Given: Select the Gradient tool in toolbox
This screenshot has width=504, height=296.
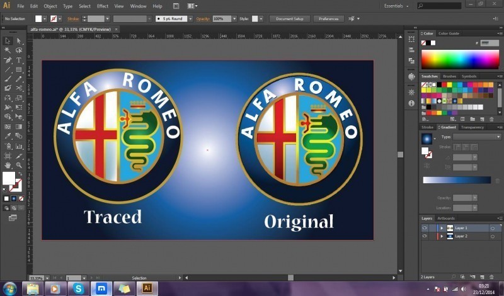Looking at the screenshot, I should click(19, 127).
